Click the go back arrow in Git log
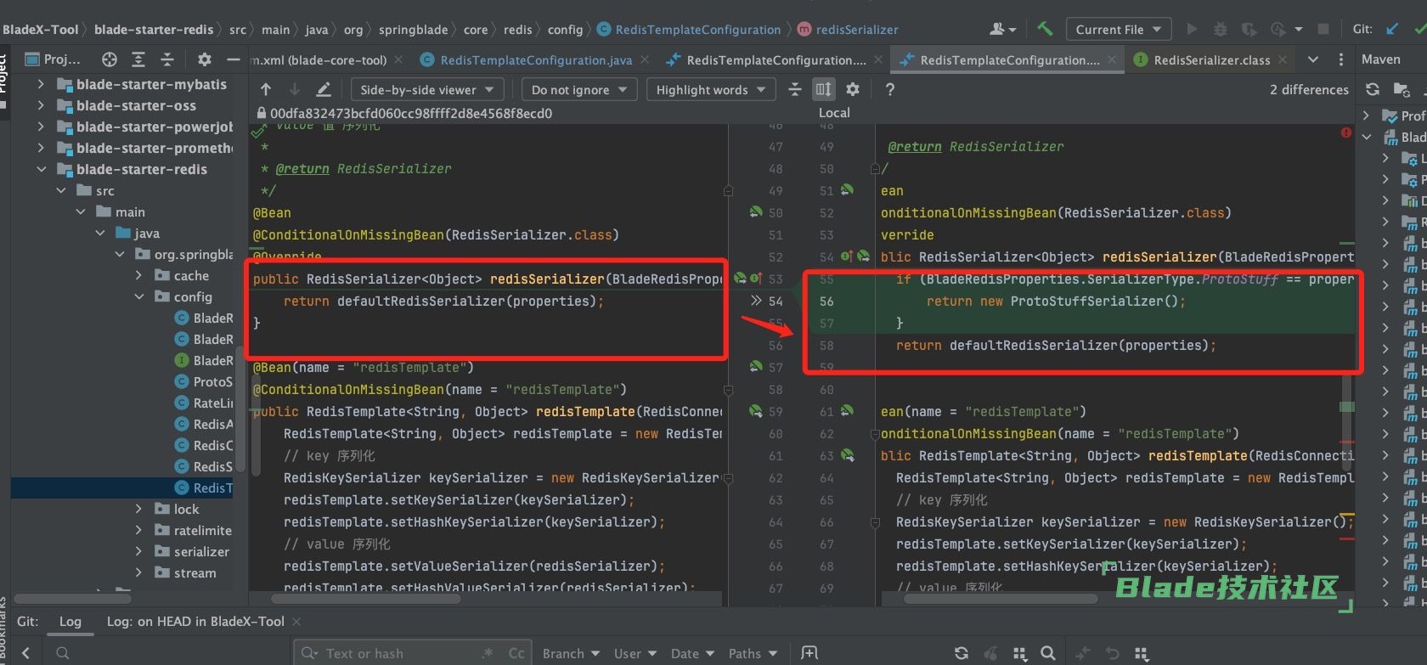The width and height of the screenshot is (1427, 665). pos(25,653)
